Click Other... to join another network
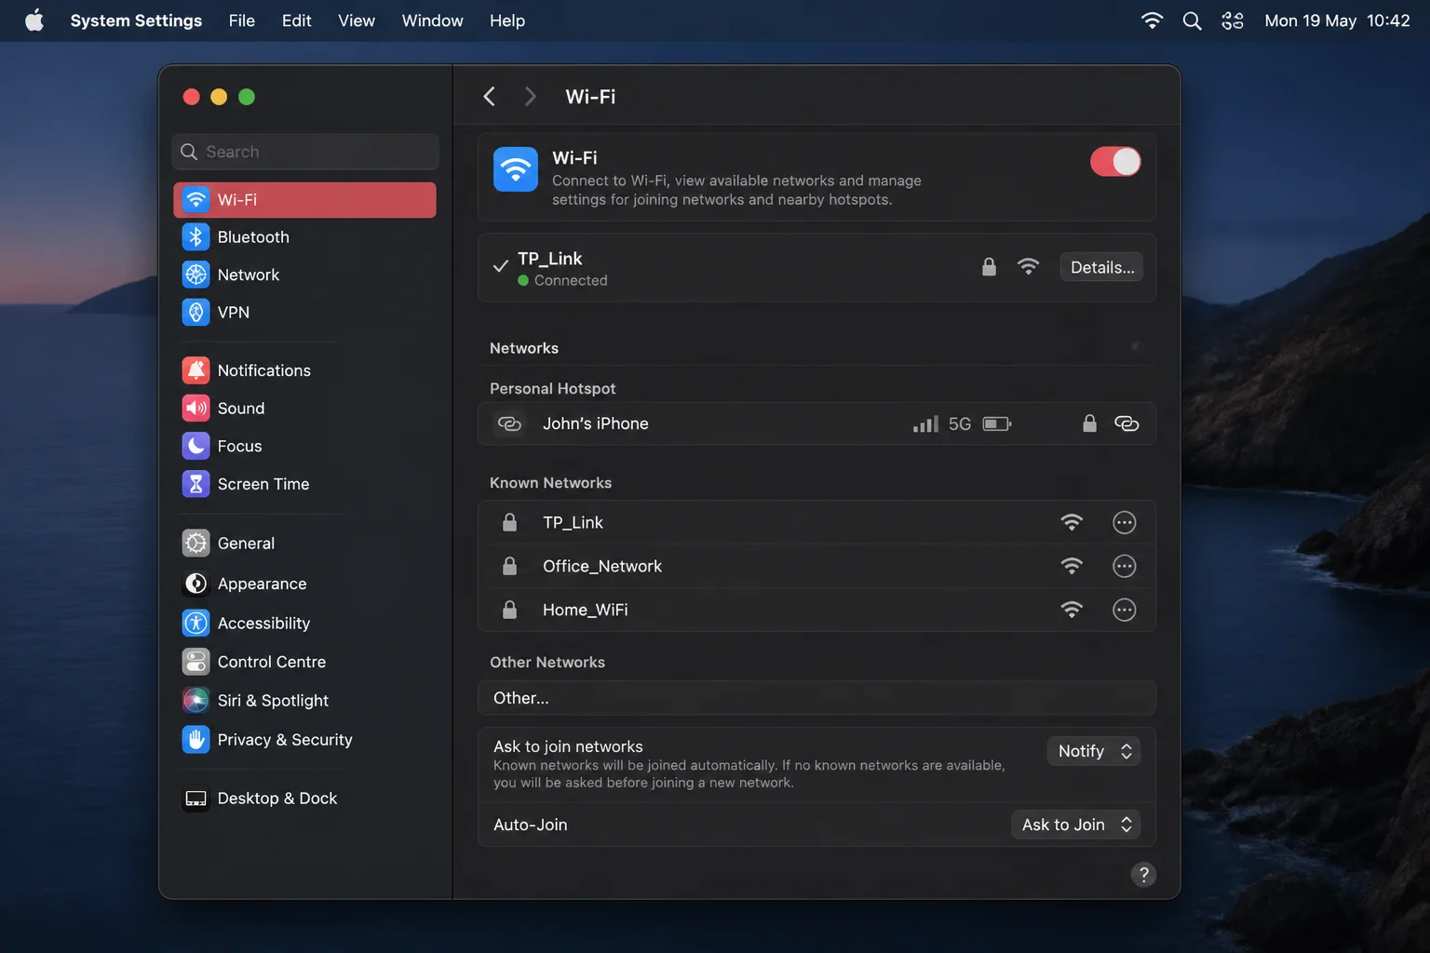The image size is (1430, 953). tap(816, 698)
